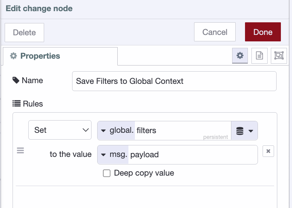Click the Done button

tap(263, 32)
